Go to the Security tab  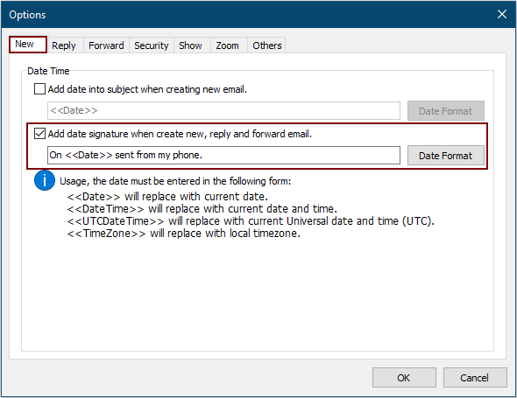pos(152,45)
